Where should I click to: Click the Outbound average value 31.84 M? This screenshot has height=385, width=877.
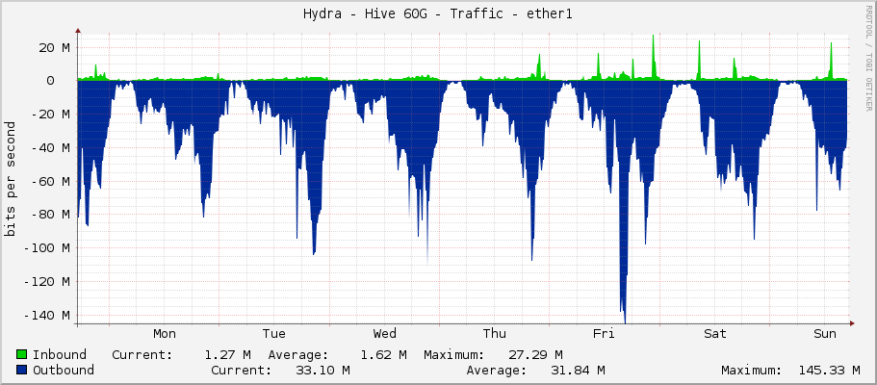point(574,370)
